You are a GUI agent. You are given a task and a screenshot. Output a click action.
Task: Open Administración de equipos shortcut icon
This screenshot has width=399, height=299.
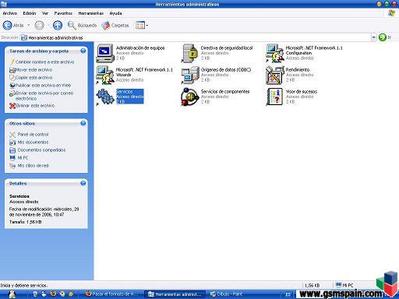point(105,54)
